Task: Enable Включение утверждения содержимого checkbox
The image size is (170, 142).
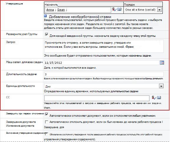Action: [47, 134]
